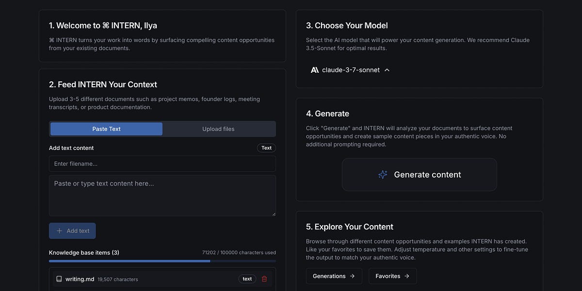The image size is (582, 291).
Task: Click the arrow icon on Favorites button
Action: pos(407,276)
